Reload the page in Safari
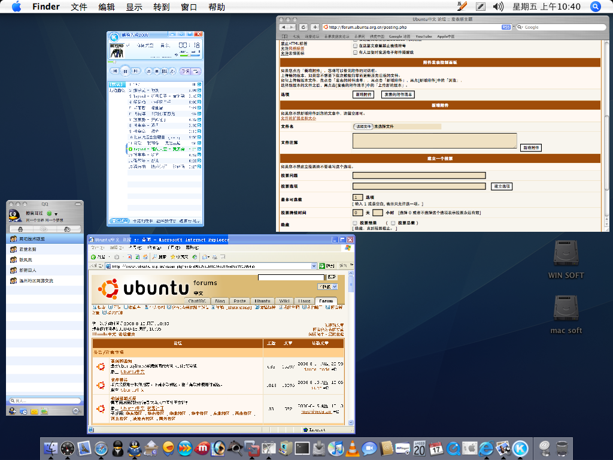 click(x=304, y=27)
